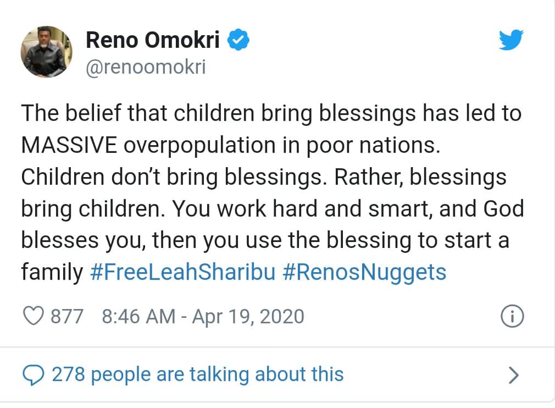
Task: Click the reply speech bubble icon
Action: [x=34, y=374]
